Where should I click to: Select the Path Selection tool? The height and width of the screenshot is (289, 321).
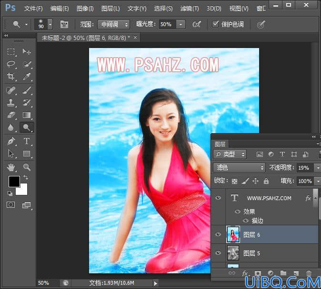coord(11,154)
